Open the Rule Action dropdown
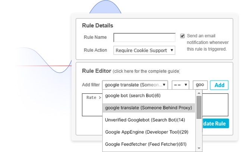The width and height of the screenshot is (248, 152). pyautogui.click(x=144, y=50)
